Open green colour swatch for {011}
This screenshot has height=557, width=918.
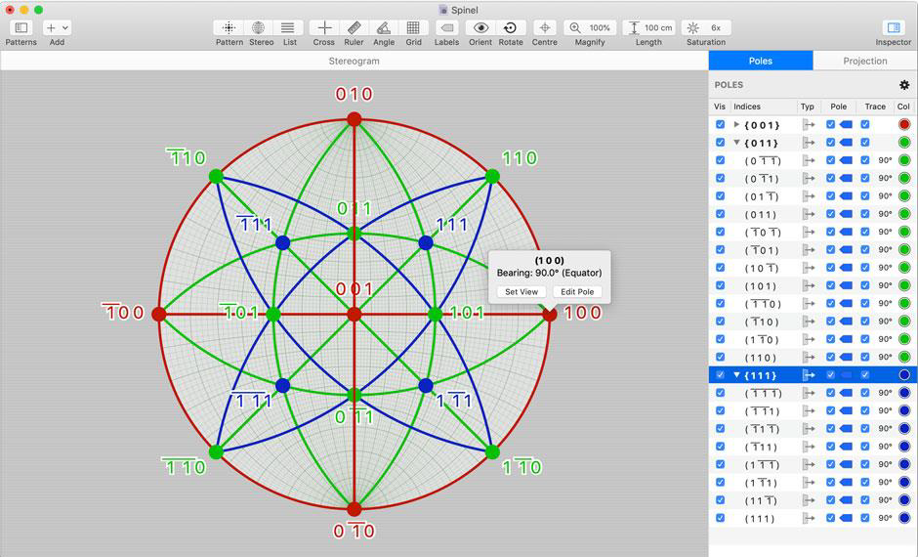[x=904, y=143]
